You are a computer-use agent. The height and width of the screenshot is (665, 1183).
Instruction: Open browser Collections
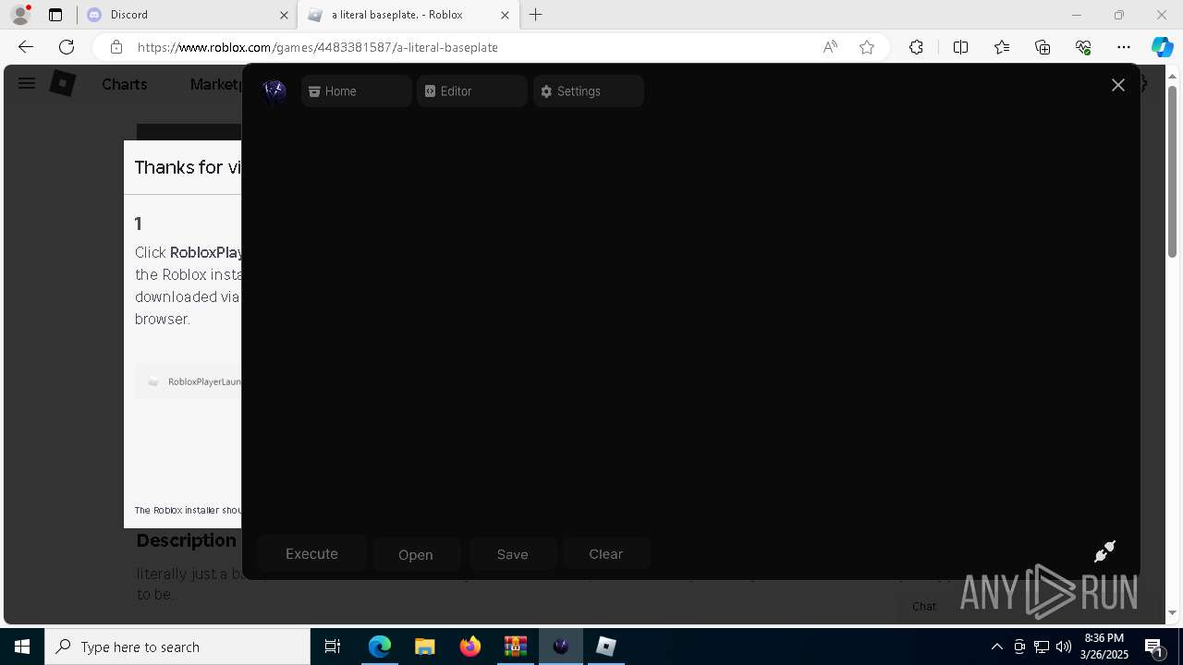click(x=1043, y=47)
